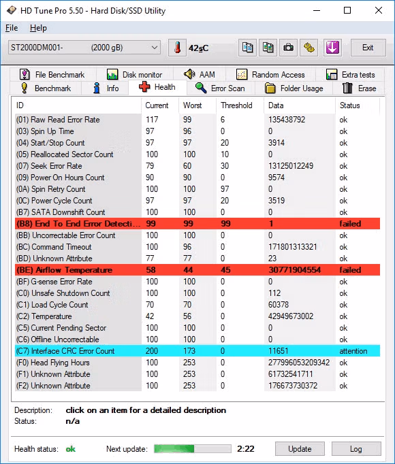Sort by ID column header
The width and height of the screenshot is (395, 464).
pyautogui.click(x=78, y=105)
